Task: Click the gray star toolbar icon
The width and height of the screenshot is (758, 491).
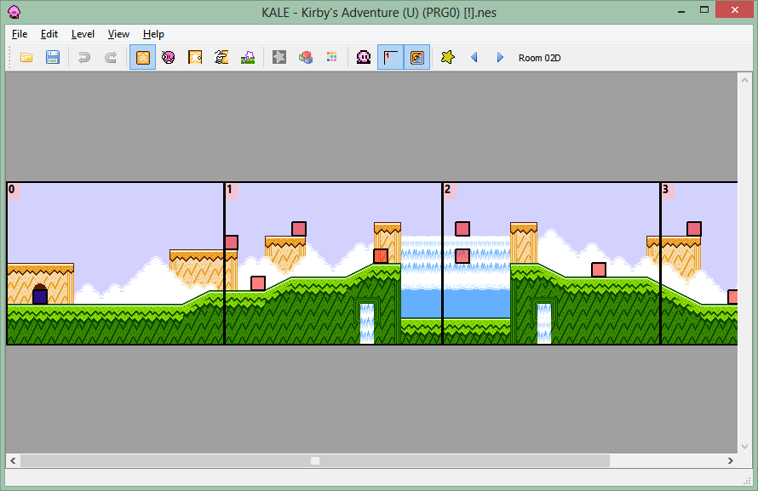Action: [279, 58]
